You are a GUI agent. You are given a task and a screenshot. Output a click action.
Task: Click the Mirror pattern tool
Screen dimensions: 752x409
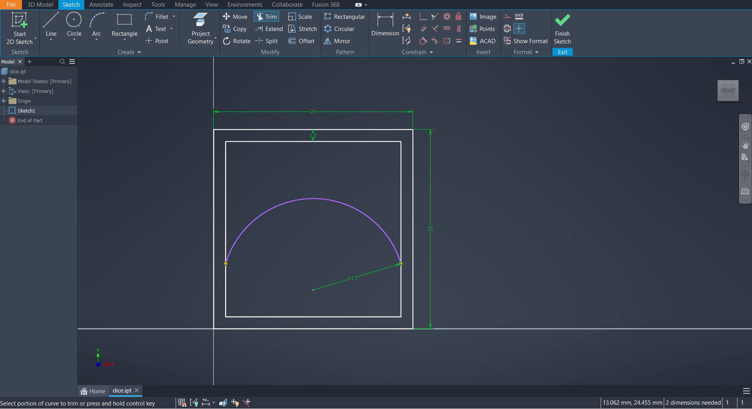(x=337, y=41)
